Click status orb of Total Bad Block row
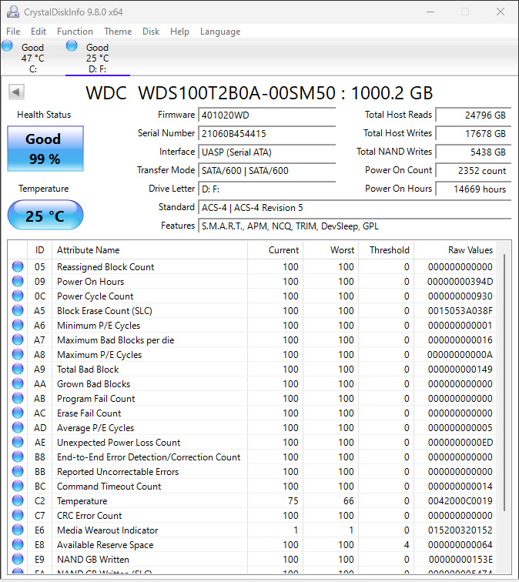Viewport: 519px width, 582px height. coord(18,369)
